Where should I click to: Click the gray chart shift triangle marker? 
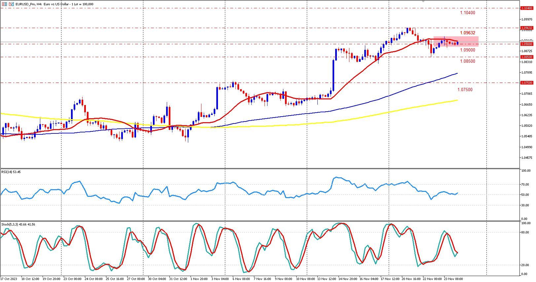pyautogui.click(x=423, y=1)
